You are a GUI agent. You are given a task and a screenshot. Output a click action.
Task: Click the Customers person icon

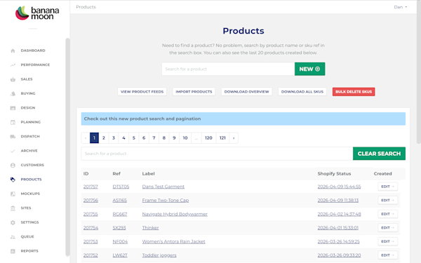click(x=13, y=166)
